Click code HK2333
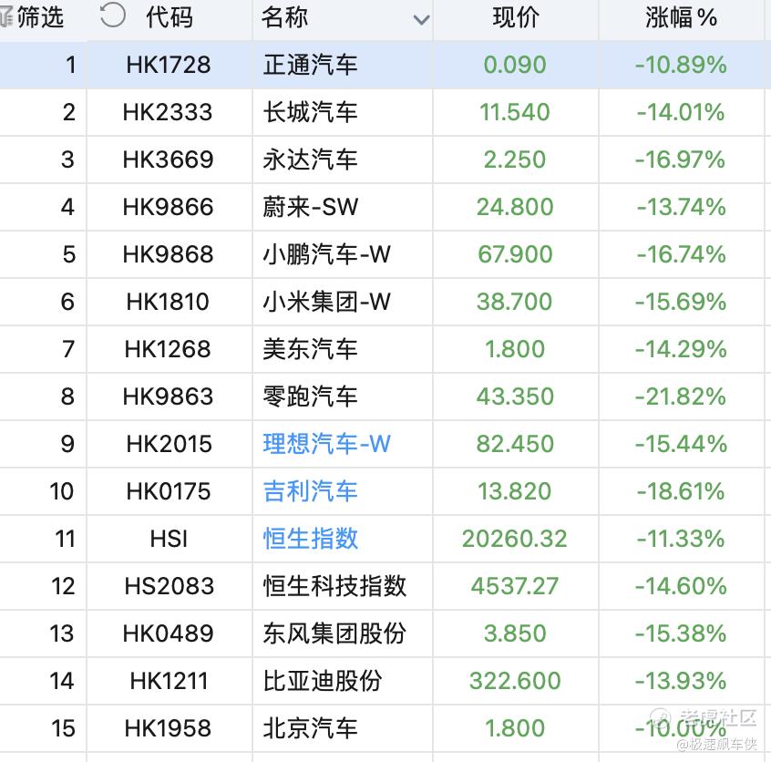 pos(168,112)
